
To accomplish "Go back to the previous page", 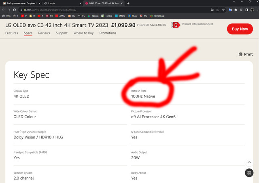I will point(4,10).
